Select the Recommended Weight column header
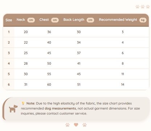The width and height of the screenshot is (151, 131). tap(118, 20)
